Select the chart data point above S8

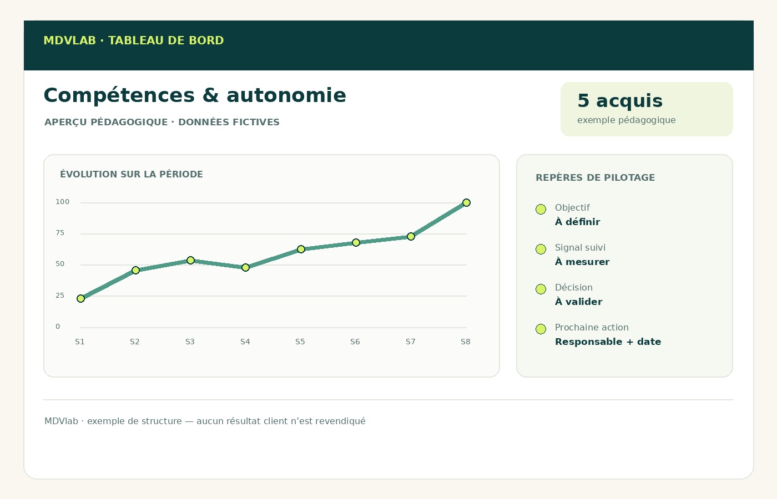[466, 202]
